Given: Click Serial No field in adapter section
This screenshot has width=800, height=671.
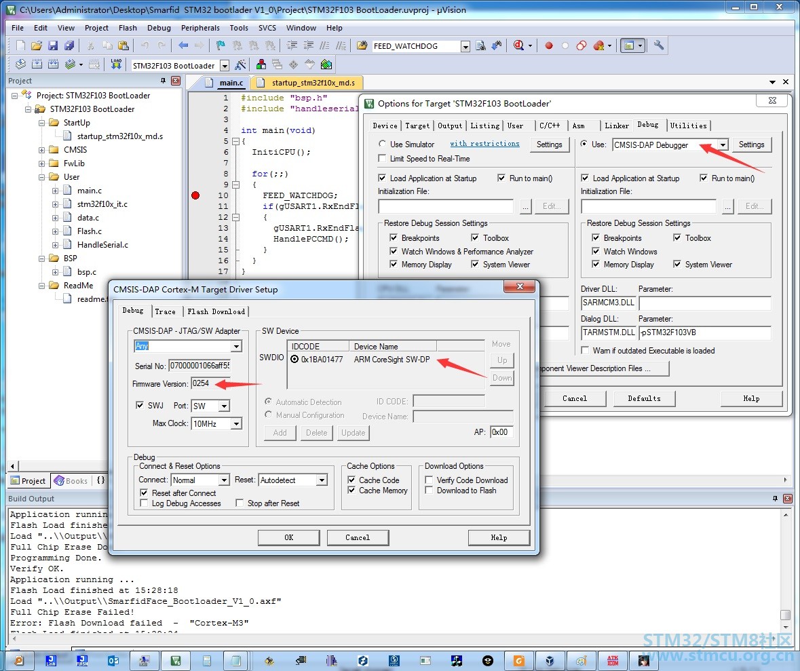Looking at the screenshot, I should coord(199,365).
